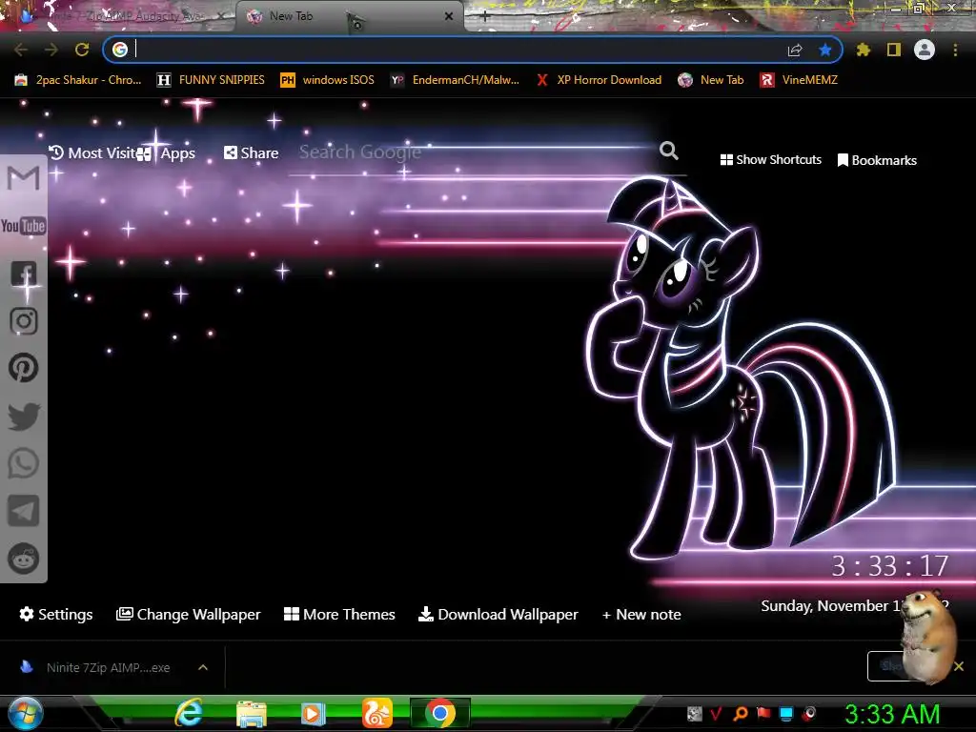Click the taskbar 3:33 AM clock
Image resolution: width=976 pixels, height=732 pixels.
coord(892,714)
